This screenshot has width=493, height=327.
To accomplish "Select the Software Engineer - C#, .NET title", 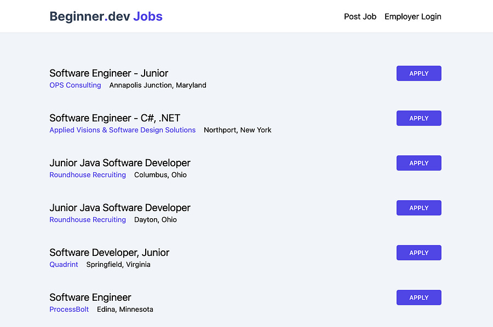I will coord(115,118).
